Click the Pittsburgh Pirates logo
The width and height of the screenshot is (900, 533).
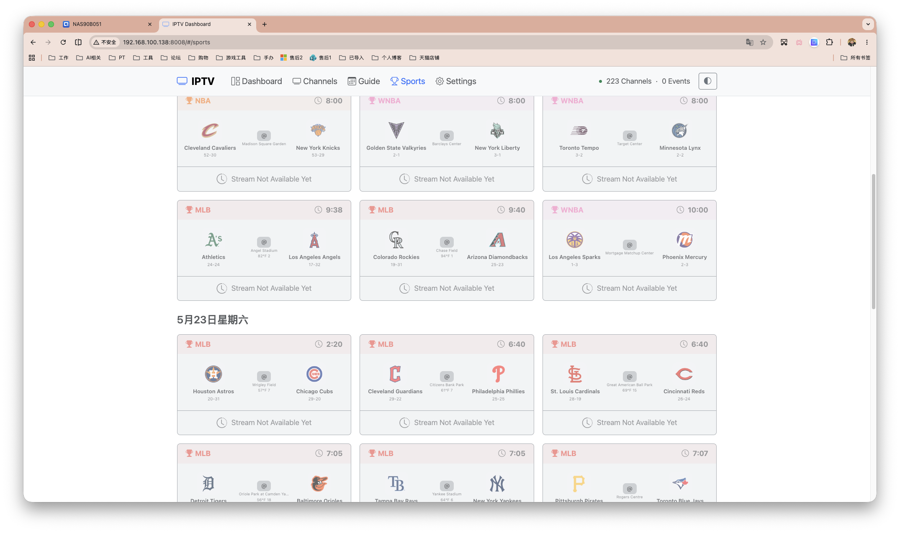(x=579, y=484)
